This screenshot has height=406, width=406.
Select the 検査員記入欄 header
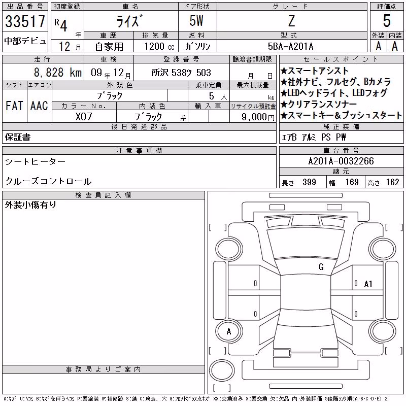[x=103, y=195]
